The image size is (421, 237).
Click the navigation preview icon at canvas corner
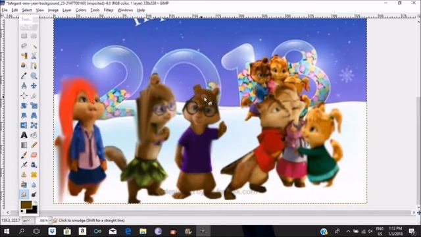[x=418, y=213]
